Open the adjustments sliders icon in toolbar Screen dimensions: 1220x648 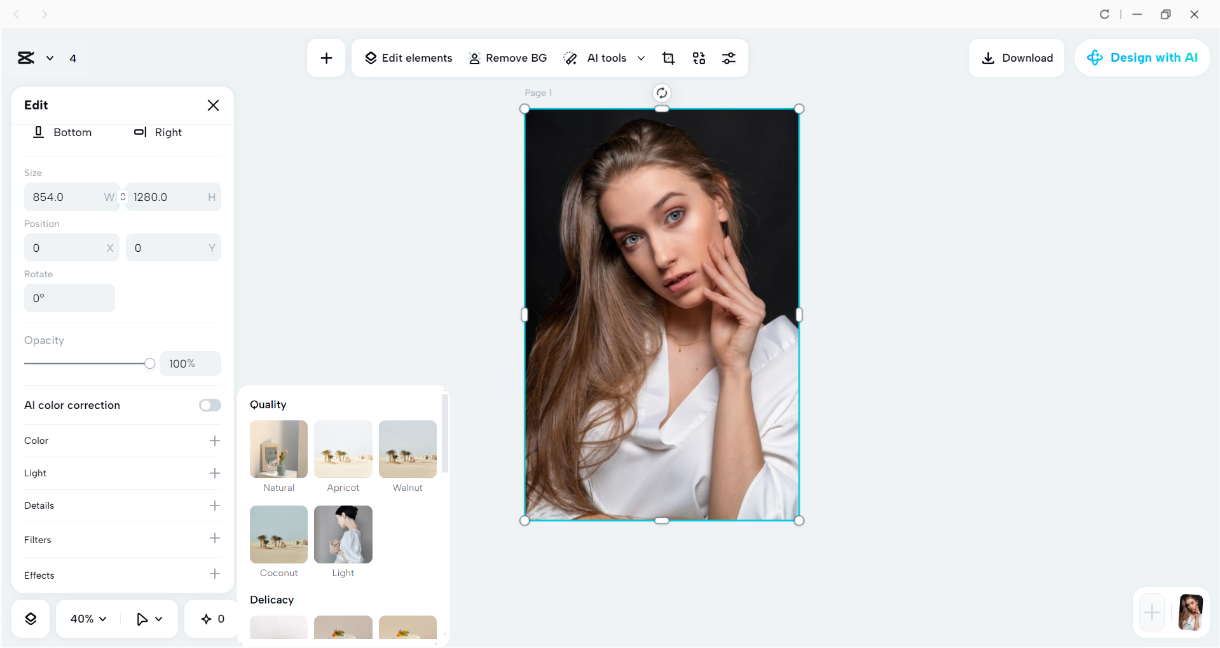(729, 58)
